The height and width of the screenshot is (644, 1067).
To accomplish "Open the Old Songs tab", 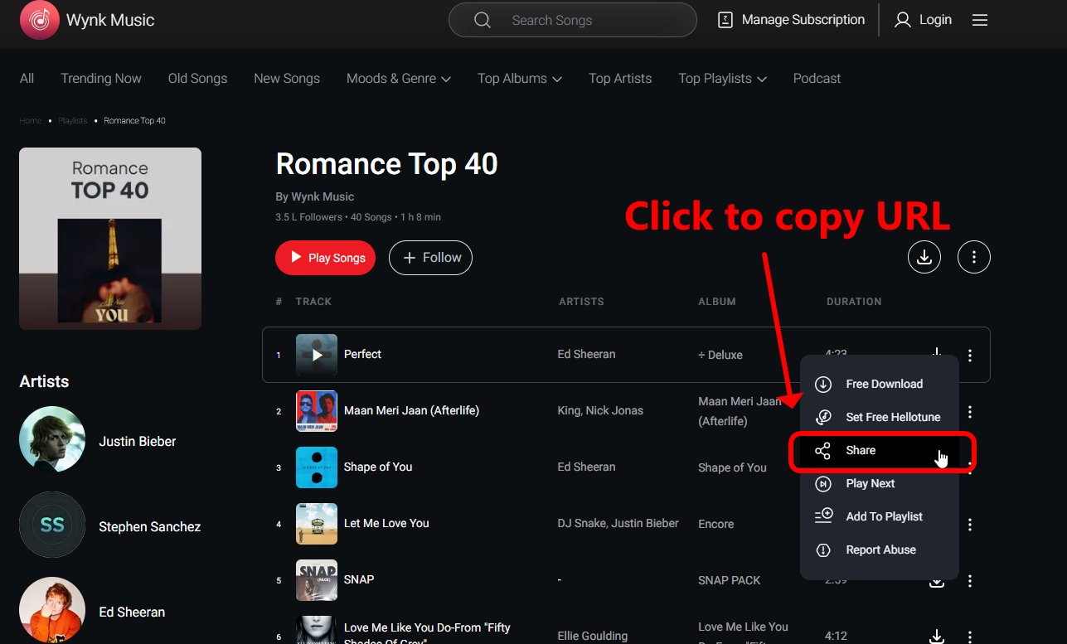I will tap(197, 79).
